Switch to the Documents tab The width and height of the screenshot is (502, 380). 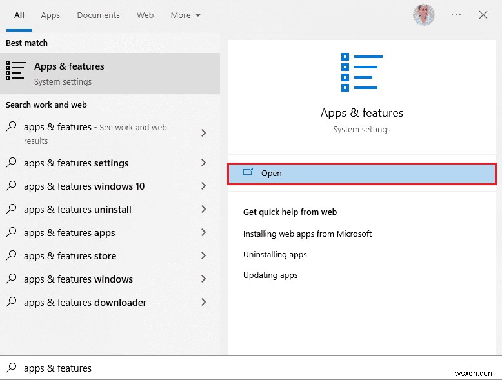click(98, 15)
